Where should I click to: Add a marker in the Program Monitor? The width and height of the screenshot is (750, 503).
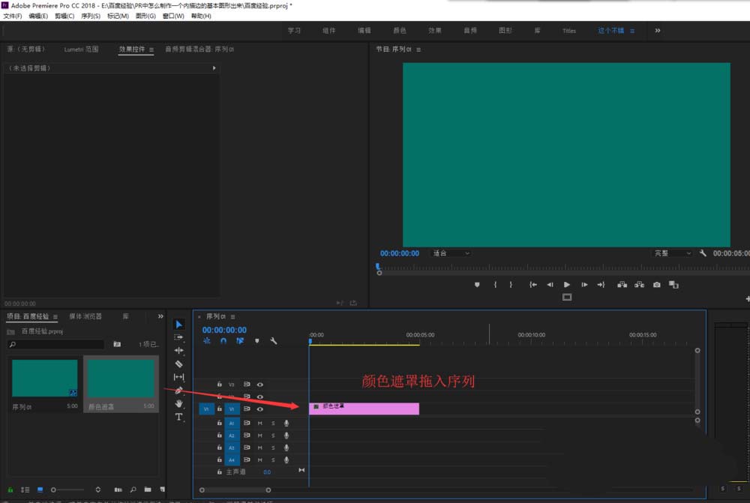click(x=477, y=285)
